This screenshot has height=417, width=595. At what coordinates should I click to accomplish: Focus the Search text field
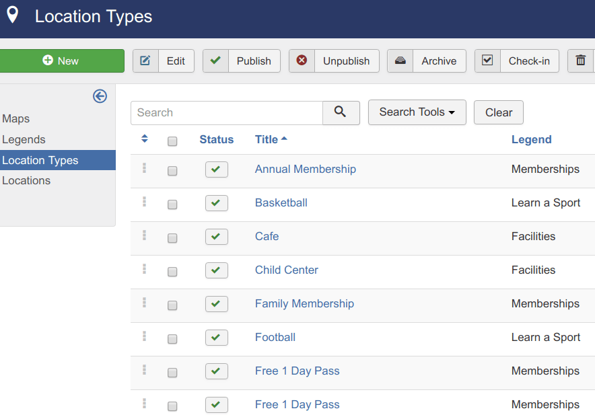[227, 112]
